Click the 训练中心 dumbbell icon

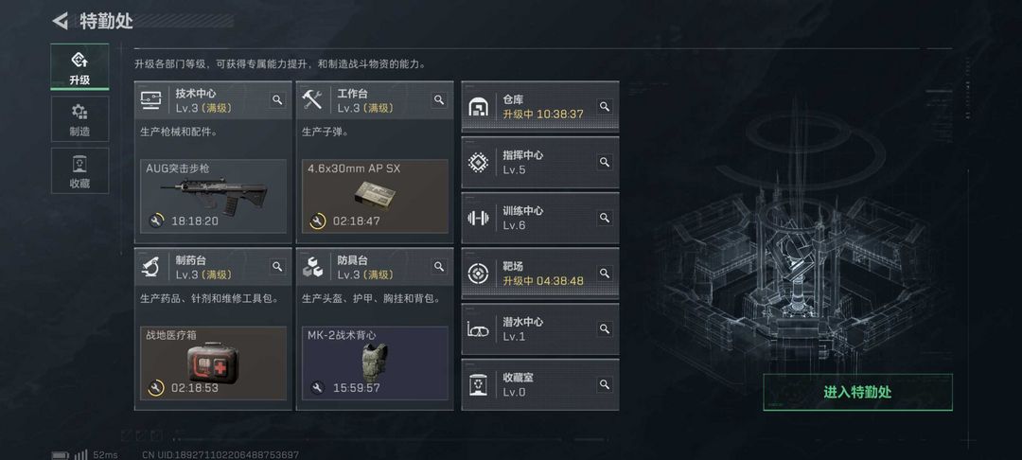coord(479,219)
